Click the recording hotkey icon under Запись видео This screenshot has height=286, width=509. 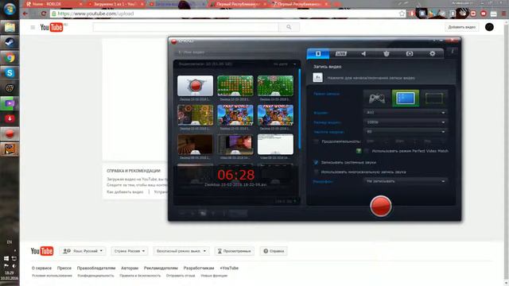317,78
